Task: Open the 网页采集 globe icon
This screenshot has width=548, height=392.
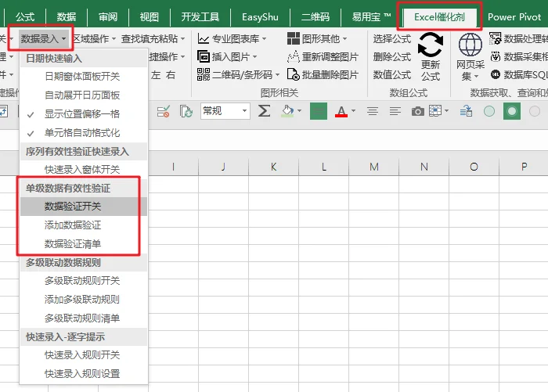Action: click(470, 45)
